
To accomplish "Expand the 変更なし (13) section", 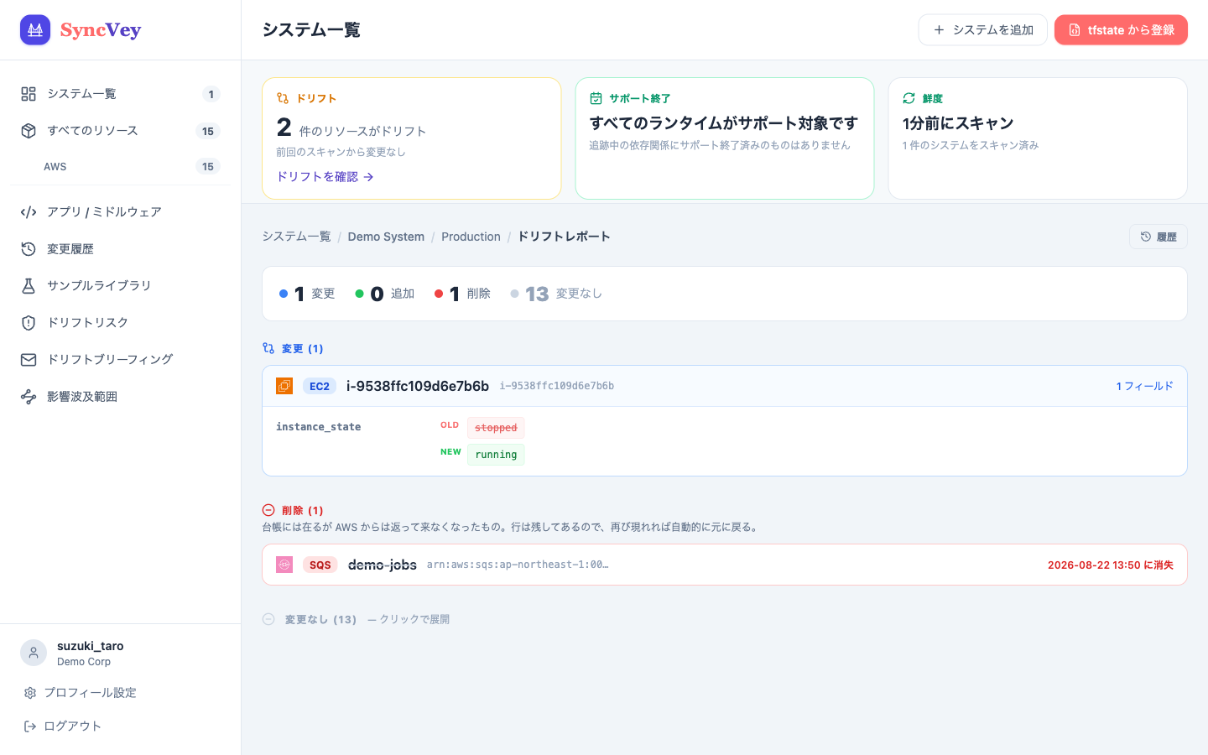I will (x=356, y=619).
